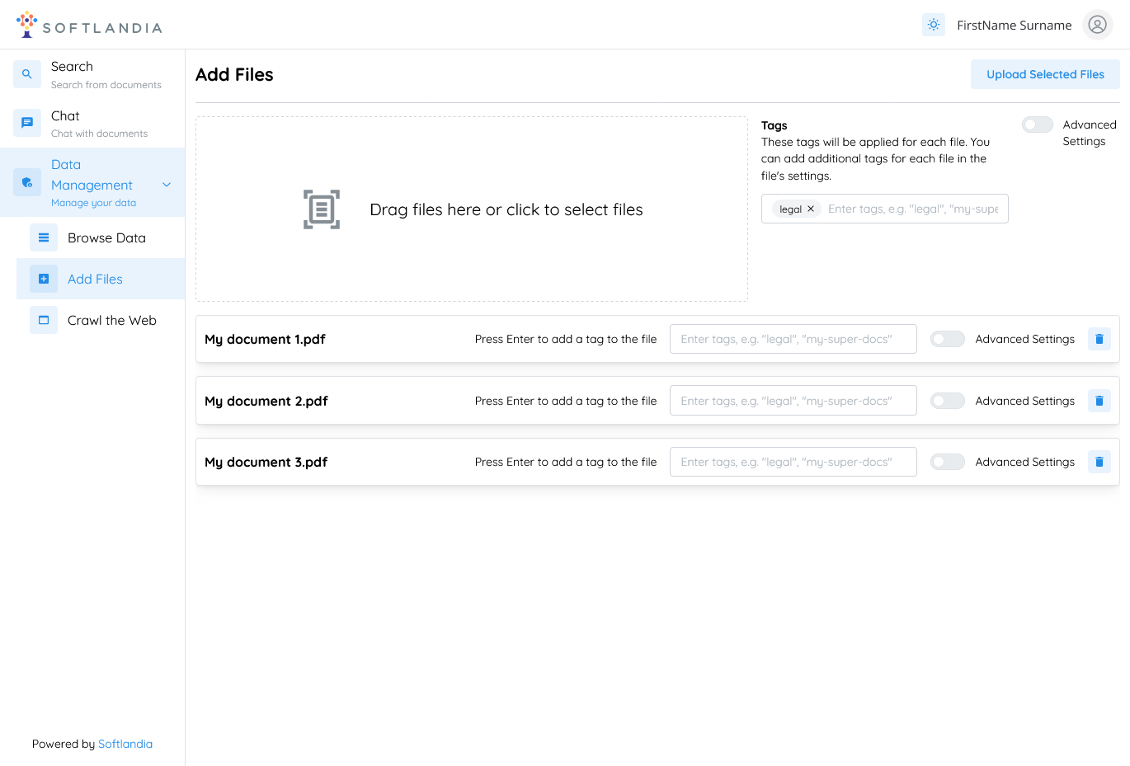Click the Data Management pie chart icon

(x=26, y=182)
